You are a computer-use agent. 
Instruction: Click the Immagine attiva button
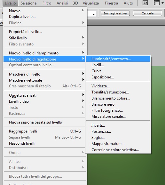tap(115, 13)
